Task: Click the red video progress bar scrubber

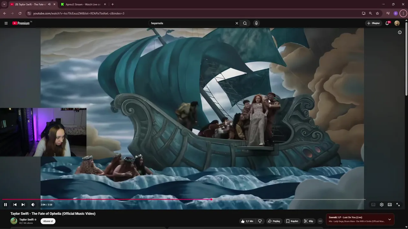Action: tap(211, 199)
